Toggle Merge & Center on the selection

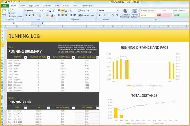pyautogui.click(x=86, y=15)
